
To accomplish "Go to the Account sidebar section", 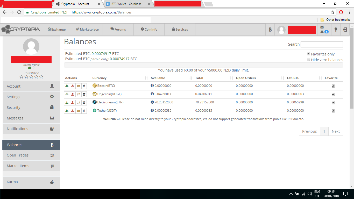I will point(31,86).
